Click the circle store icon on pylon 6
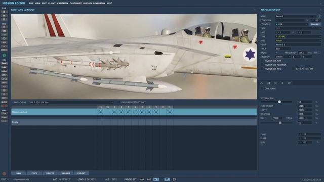 tap(135, 112)
